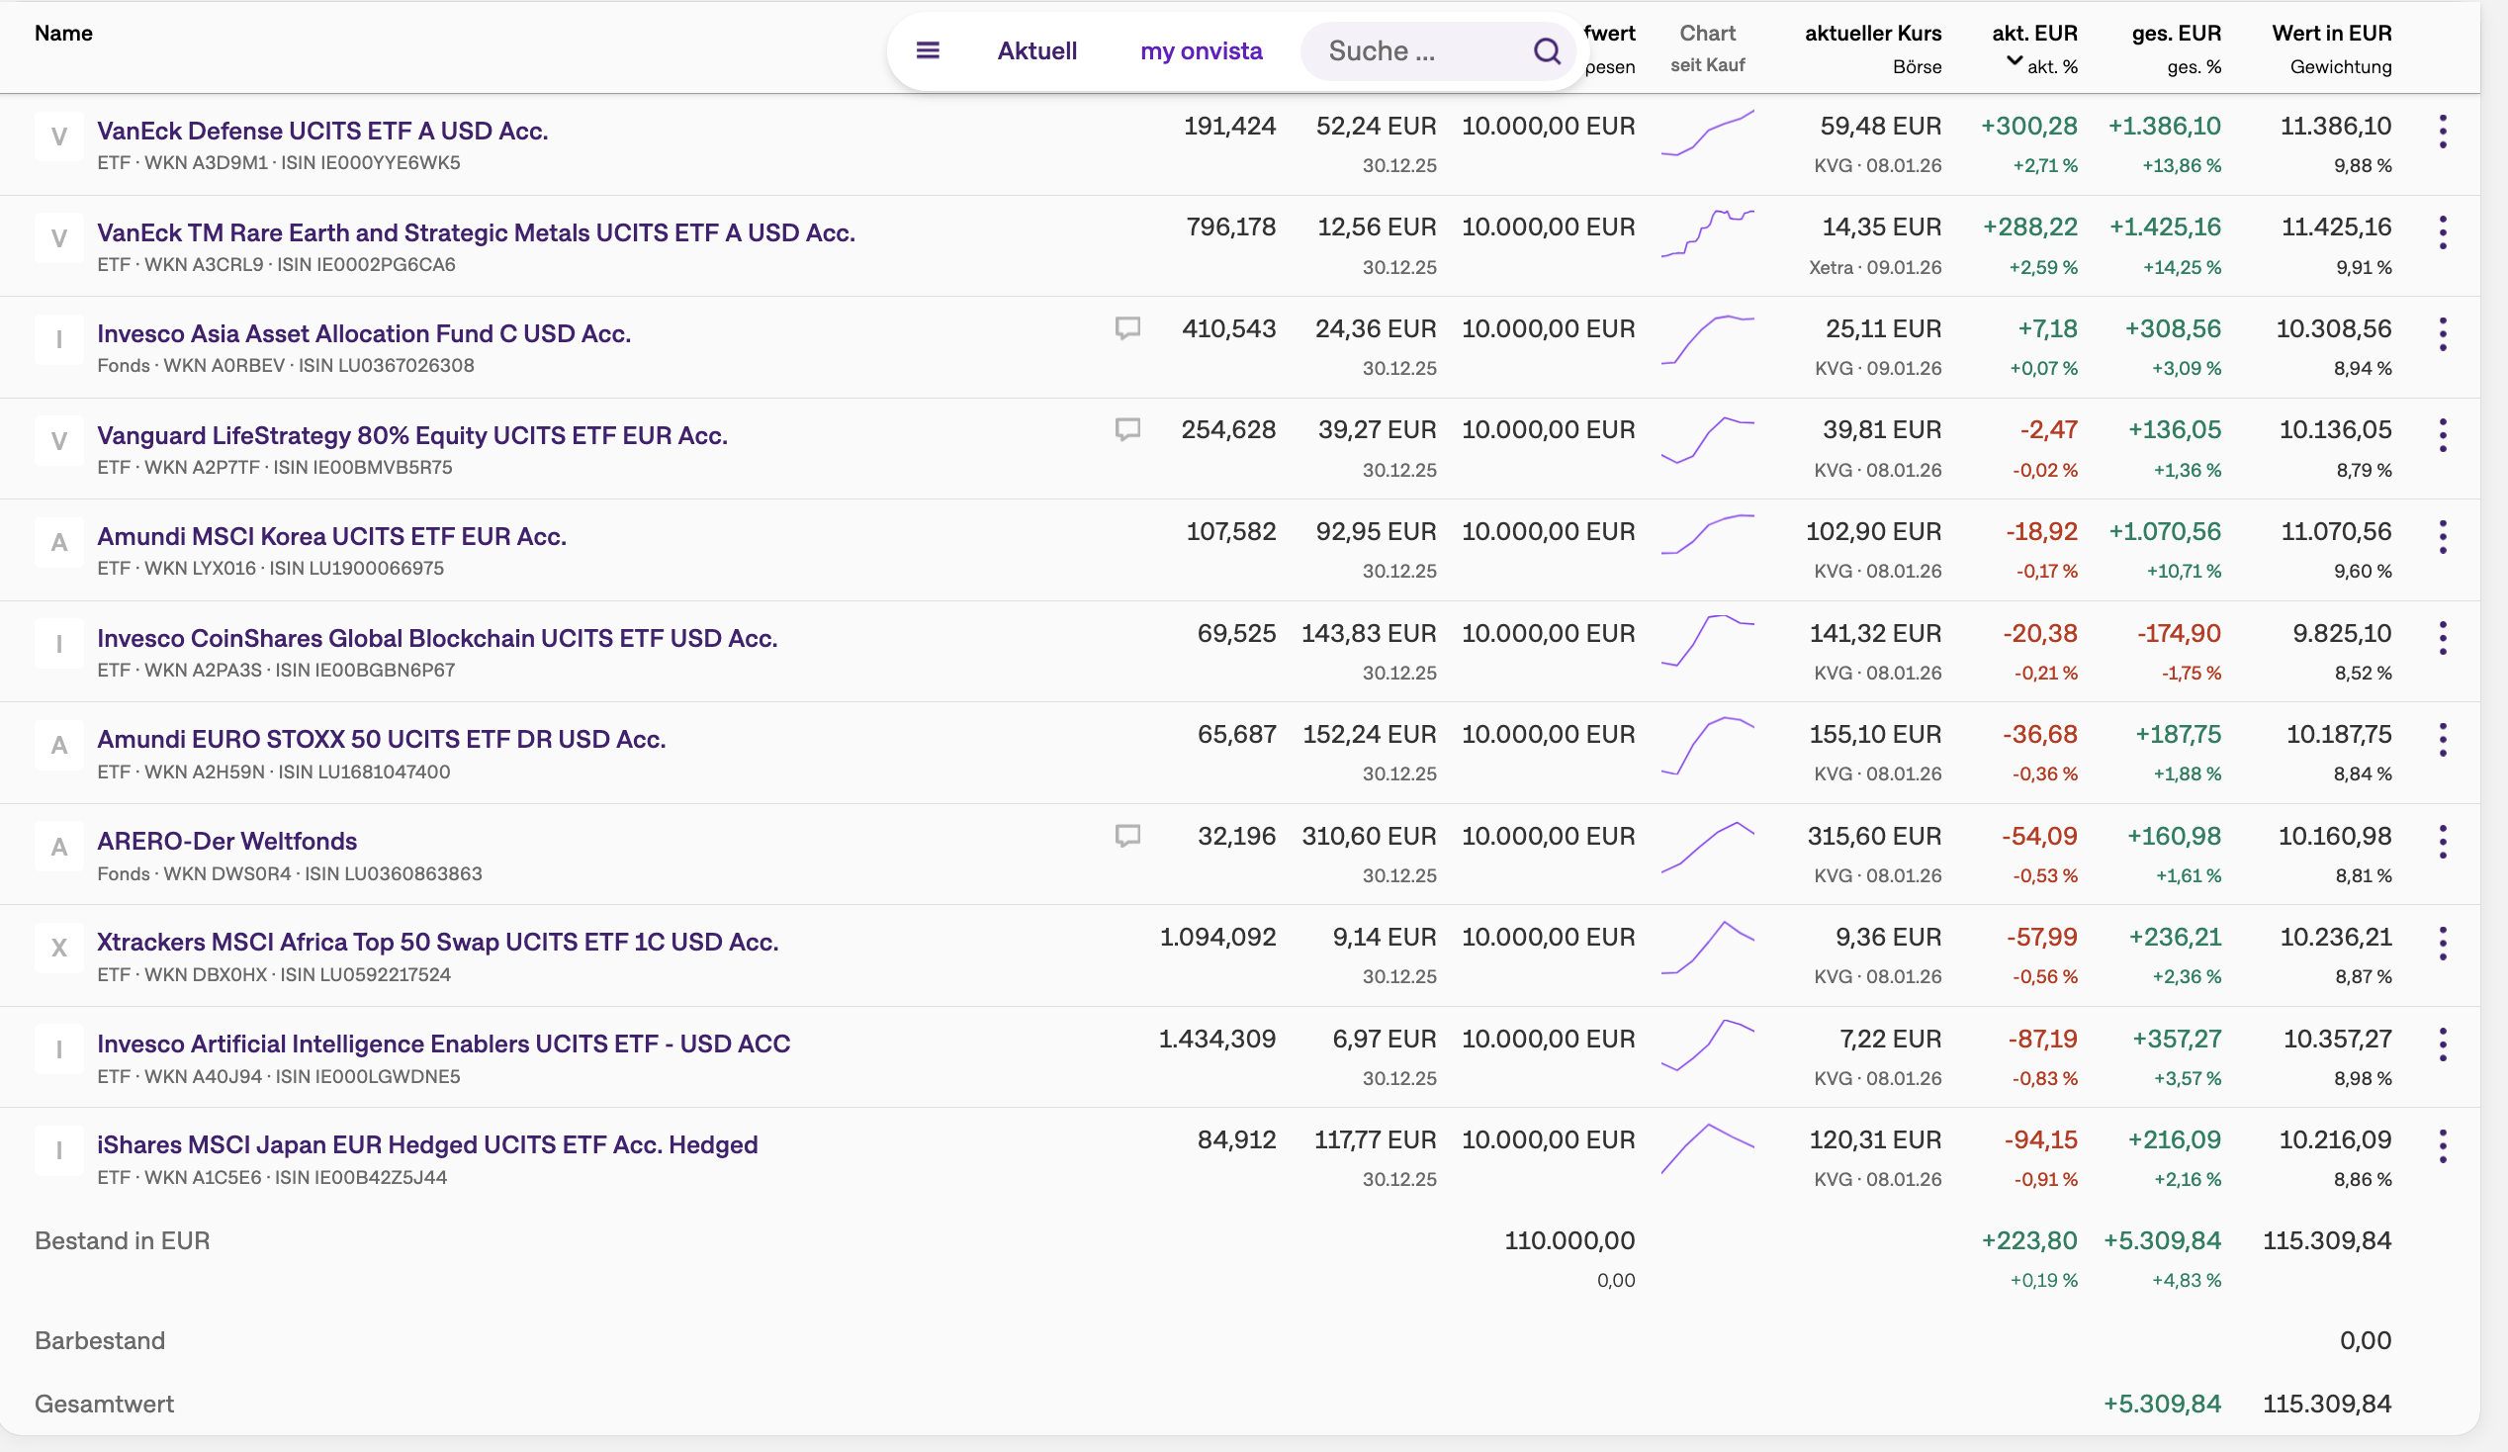Sort table by Name column header
The image size is (2508, 1452).
point(63,34)
